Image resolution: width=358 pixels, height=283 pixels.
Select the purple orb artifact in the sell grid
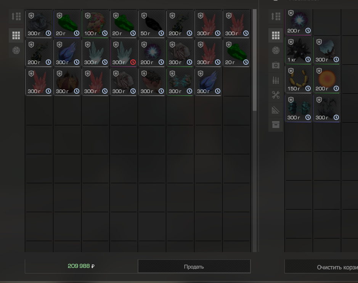pyautogui.click(x=152, y=53)
